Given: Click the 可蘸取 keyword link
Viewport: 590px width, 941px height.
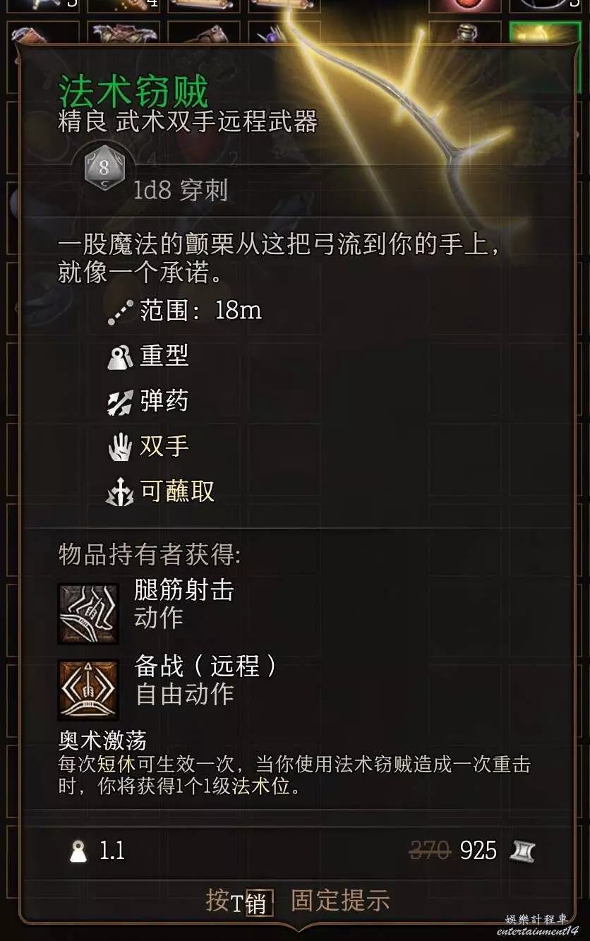Looking at the screenshot, I should (x=177, y=491).
